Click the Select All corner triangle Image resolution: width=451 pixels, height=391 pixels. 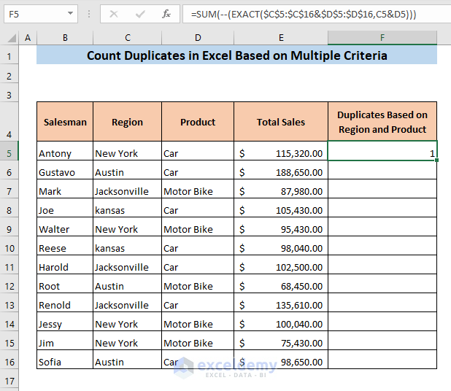(11, 38)
